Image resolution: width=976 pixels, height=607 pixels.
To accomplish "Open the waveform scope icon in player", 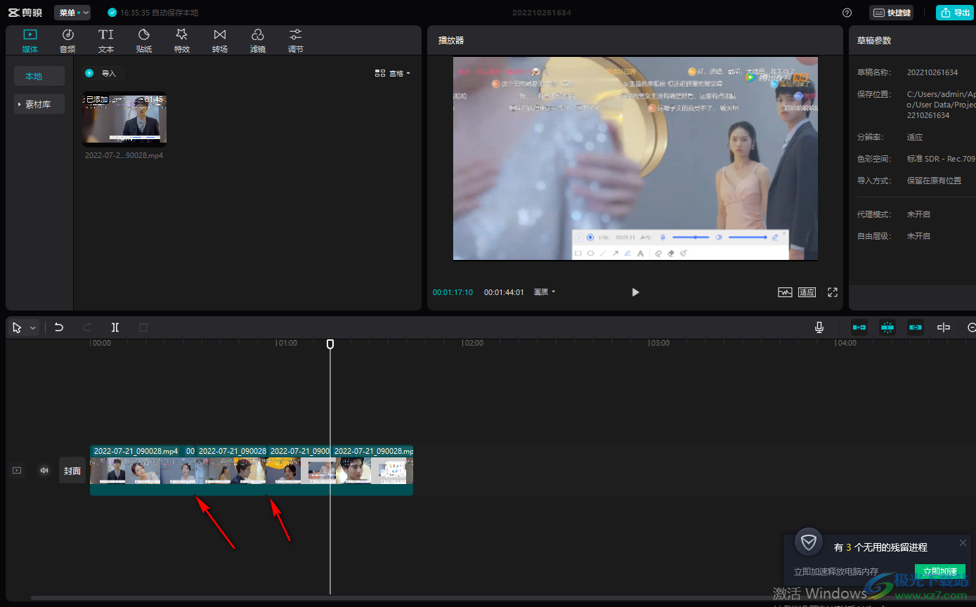I will point(785,292).
